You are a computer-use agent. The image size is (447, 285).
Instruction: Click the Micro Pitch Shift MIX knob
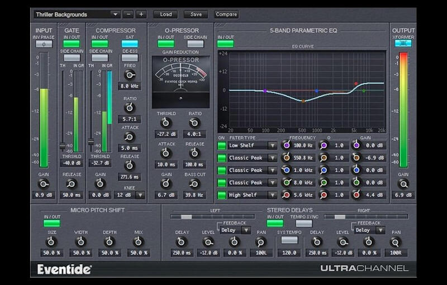139,242
